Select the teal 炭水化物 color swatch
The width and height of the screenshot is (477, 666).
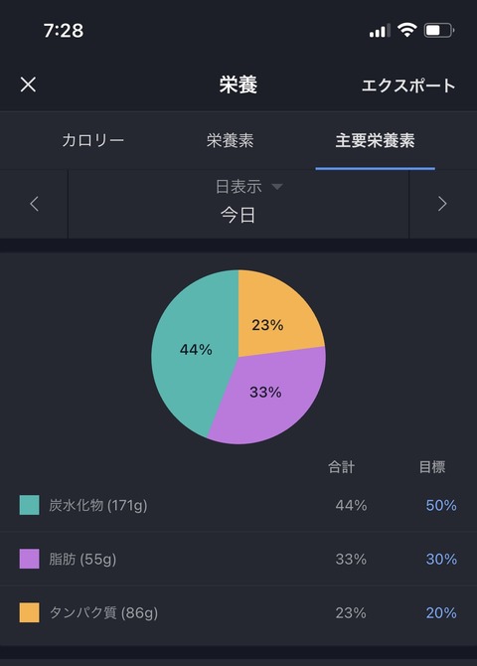pyautogui.click(x=29, y=505)
